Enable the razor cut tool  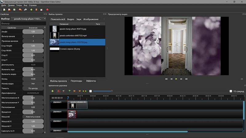pos(63,91)
